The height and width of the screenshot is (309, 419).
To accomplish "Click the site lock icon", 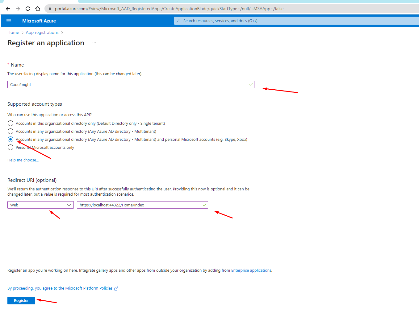I will point(50,9).
